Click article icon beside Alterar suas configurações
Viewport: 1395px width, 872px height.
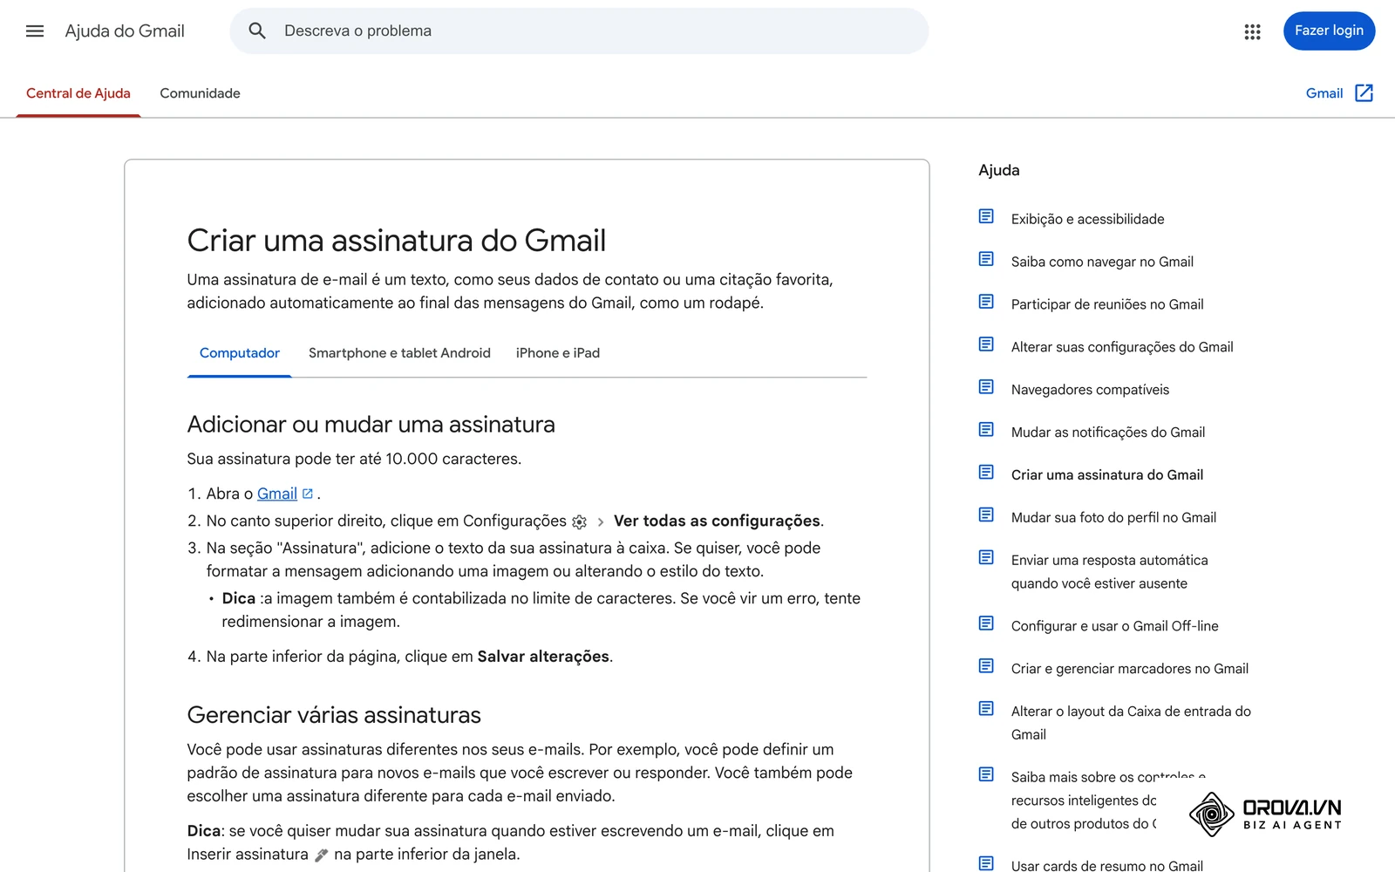(986, 344)
